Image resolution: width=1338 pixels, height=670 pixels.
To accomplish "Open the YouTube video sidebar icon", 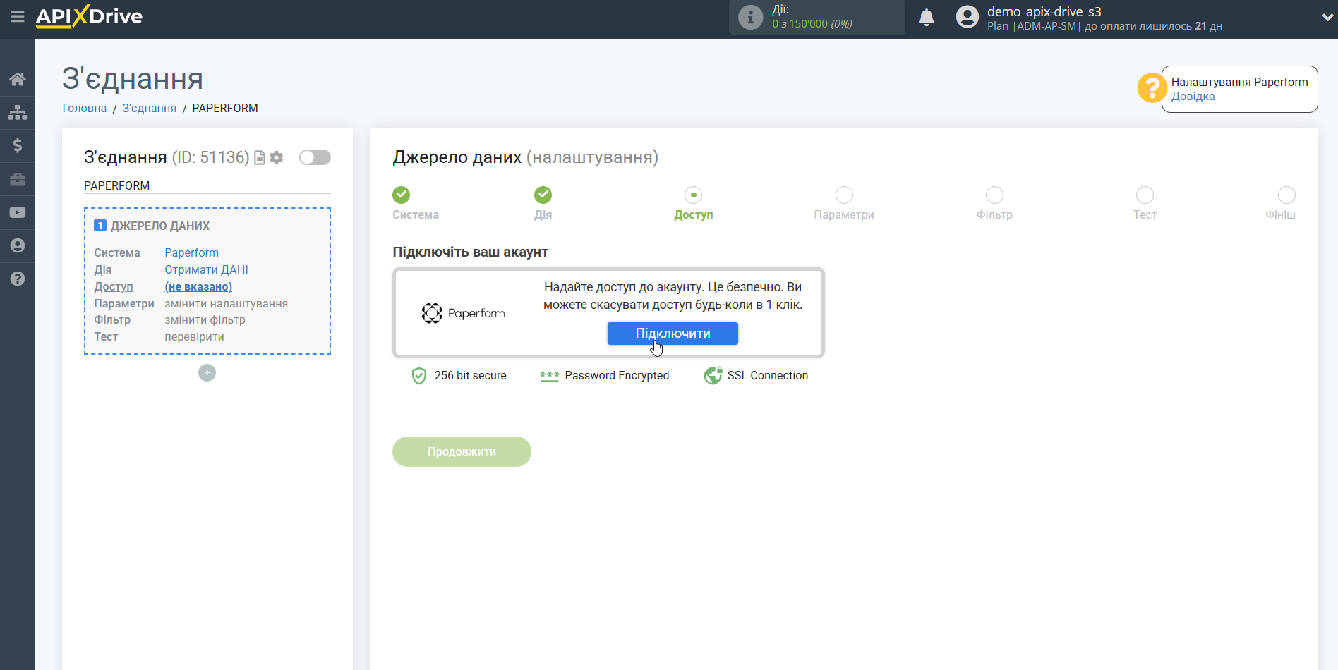I will click(x=18, y=212).
